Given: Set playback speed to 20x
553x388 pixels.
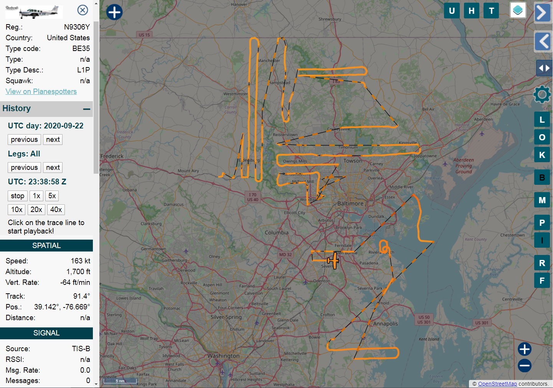Looking at the screenshot, I should click(x=36, y=210).
